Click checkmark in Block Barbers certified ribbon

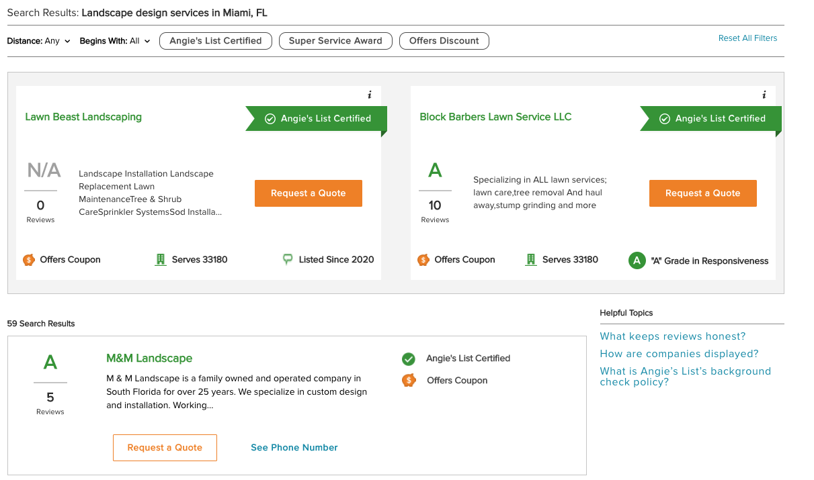[665, 119]
